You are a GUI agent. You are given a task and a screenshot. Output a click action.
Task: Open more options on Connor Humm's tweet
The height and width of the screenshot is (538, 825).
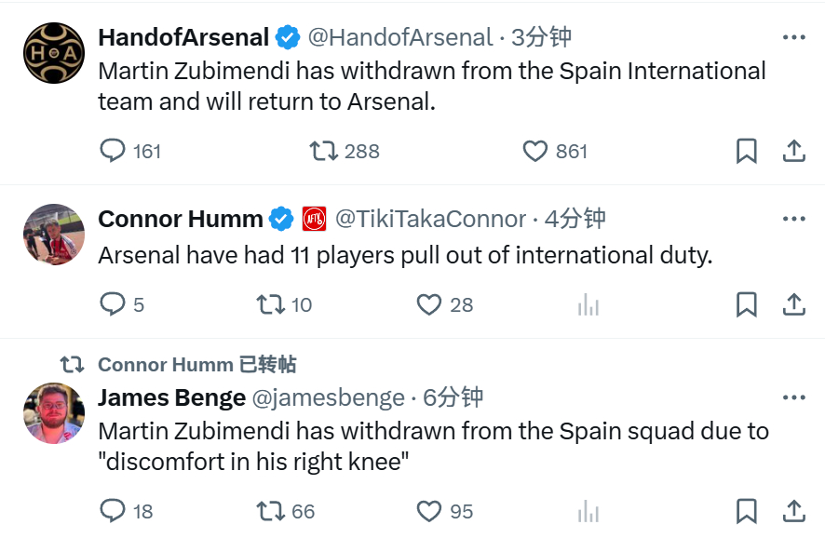793,219
